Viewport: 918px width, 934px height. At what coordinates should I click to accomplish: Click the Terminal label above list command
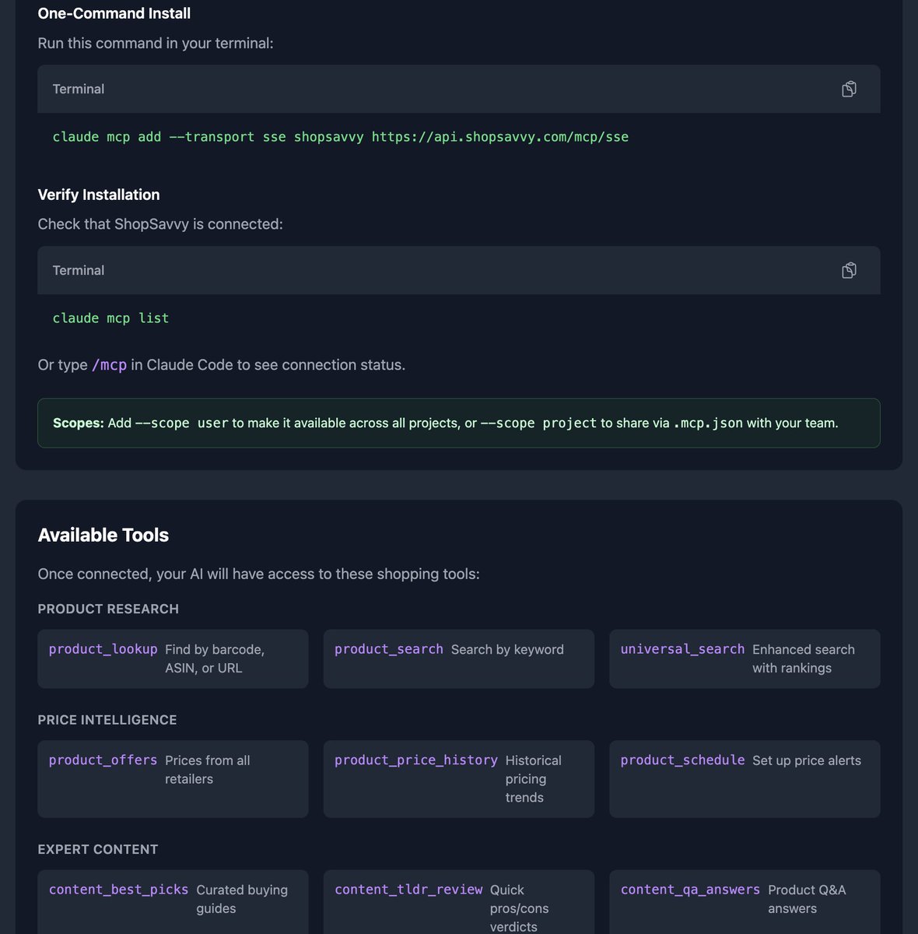tap(79, 270)
